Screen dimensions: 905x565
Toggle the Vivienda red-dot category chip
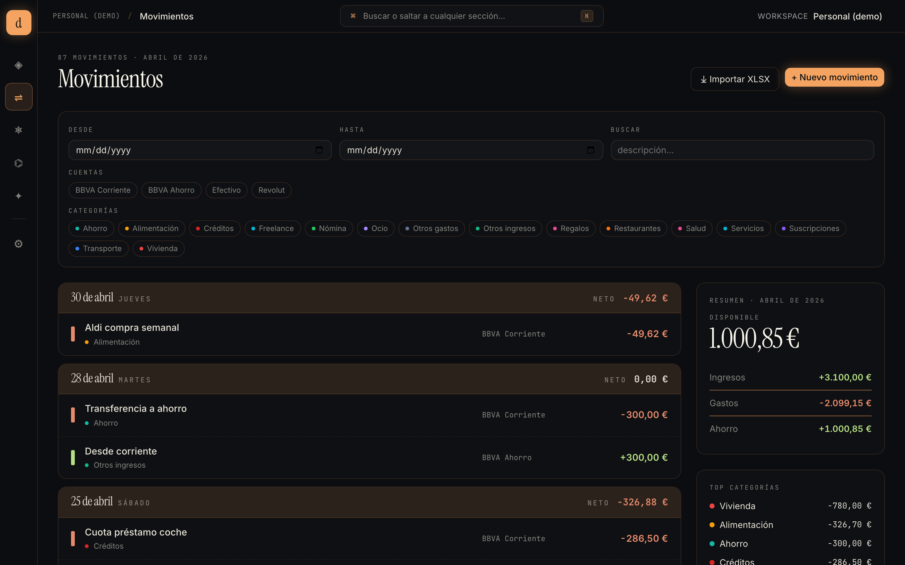[x=158, y=249]
